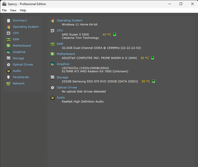Click the Network card icon in sidebar
Screen dimensions: 198x167
tap(9, 84)
